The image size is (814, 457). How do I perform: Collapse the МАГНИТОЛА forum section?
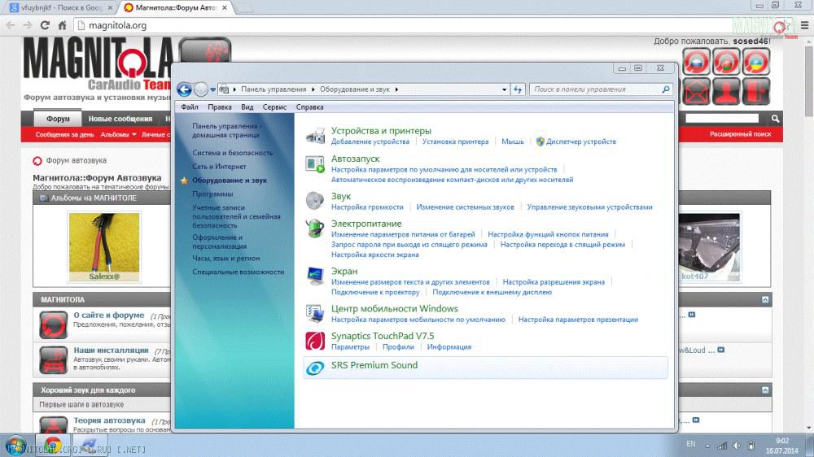pyautogui.click(x=765, y=300)
